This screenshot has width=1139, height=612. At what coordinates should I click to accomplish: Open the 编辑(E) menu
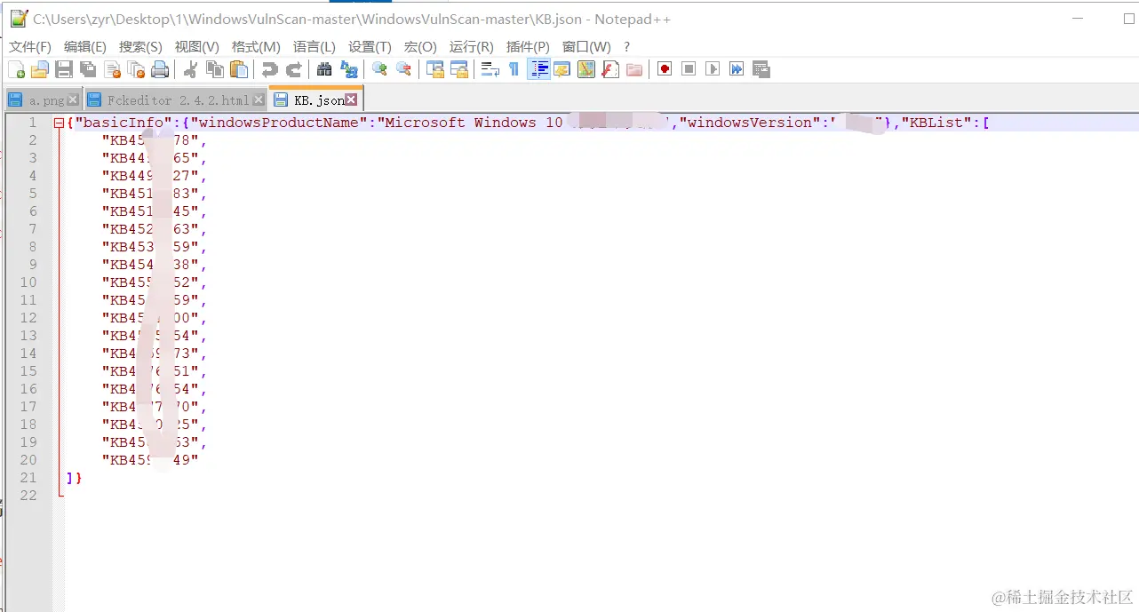85,47
